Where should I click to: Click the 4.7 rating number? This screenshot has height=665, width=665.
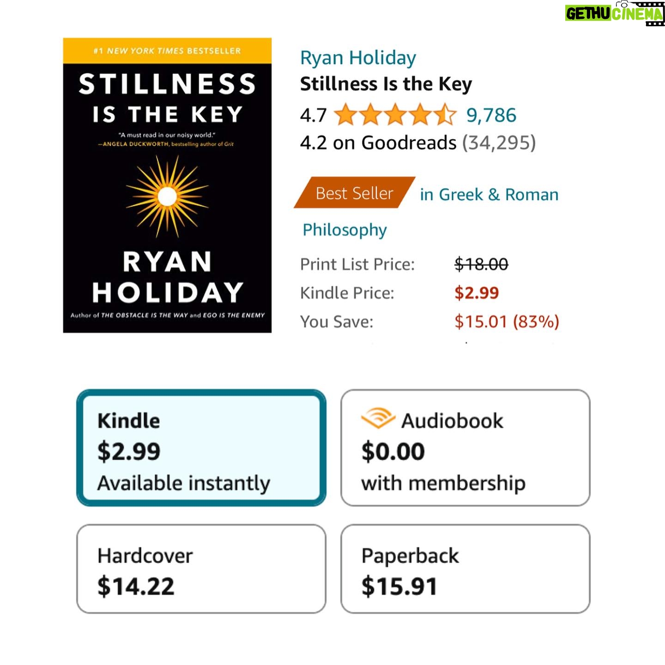point(314,115)
